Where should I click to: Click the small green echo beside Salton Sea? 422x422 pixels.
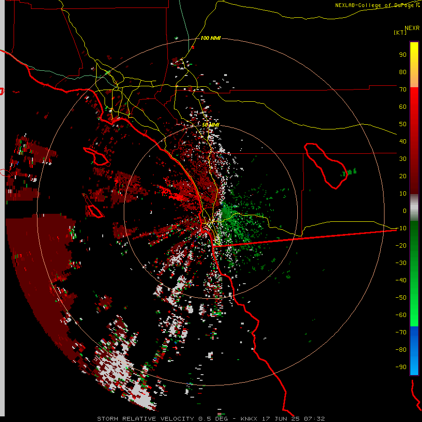click(349, 172)
